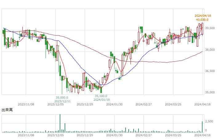Click the orange 2024/04/18 high date label
Viewport: 217px width, 139px height.
(x=203, y=16)
